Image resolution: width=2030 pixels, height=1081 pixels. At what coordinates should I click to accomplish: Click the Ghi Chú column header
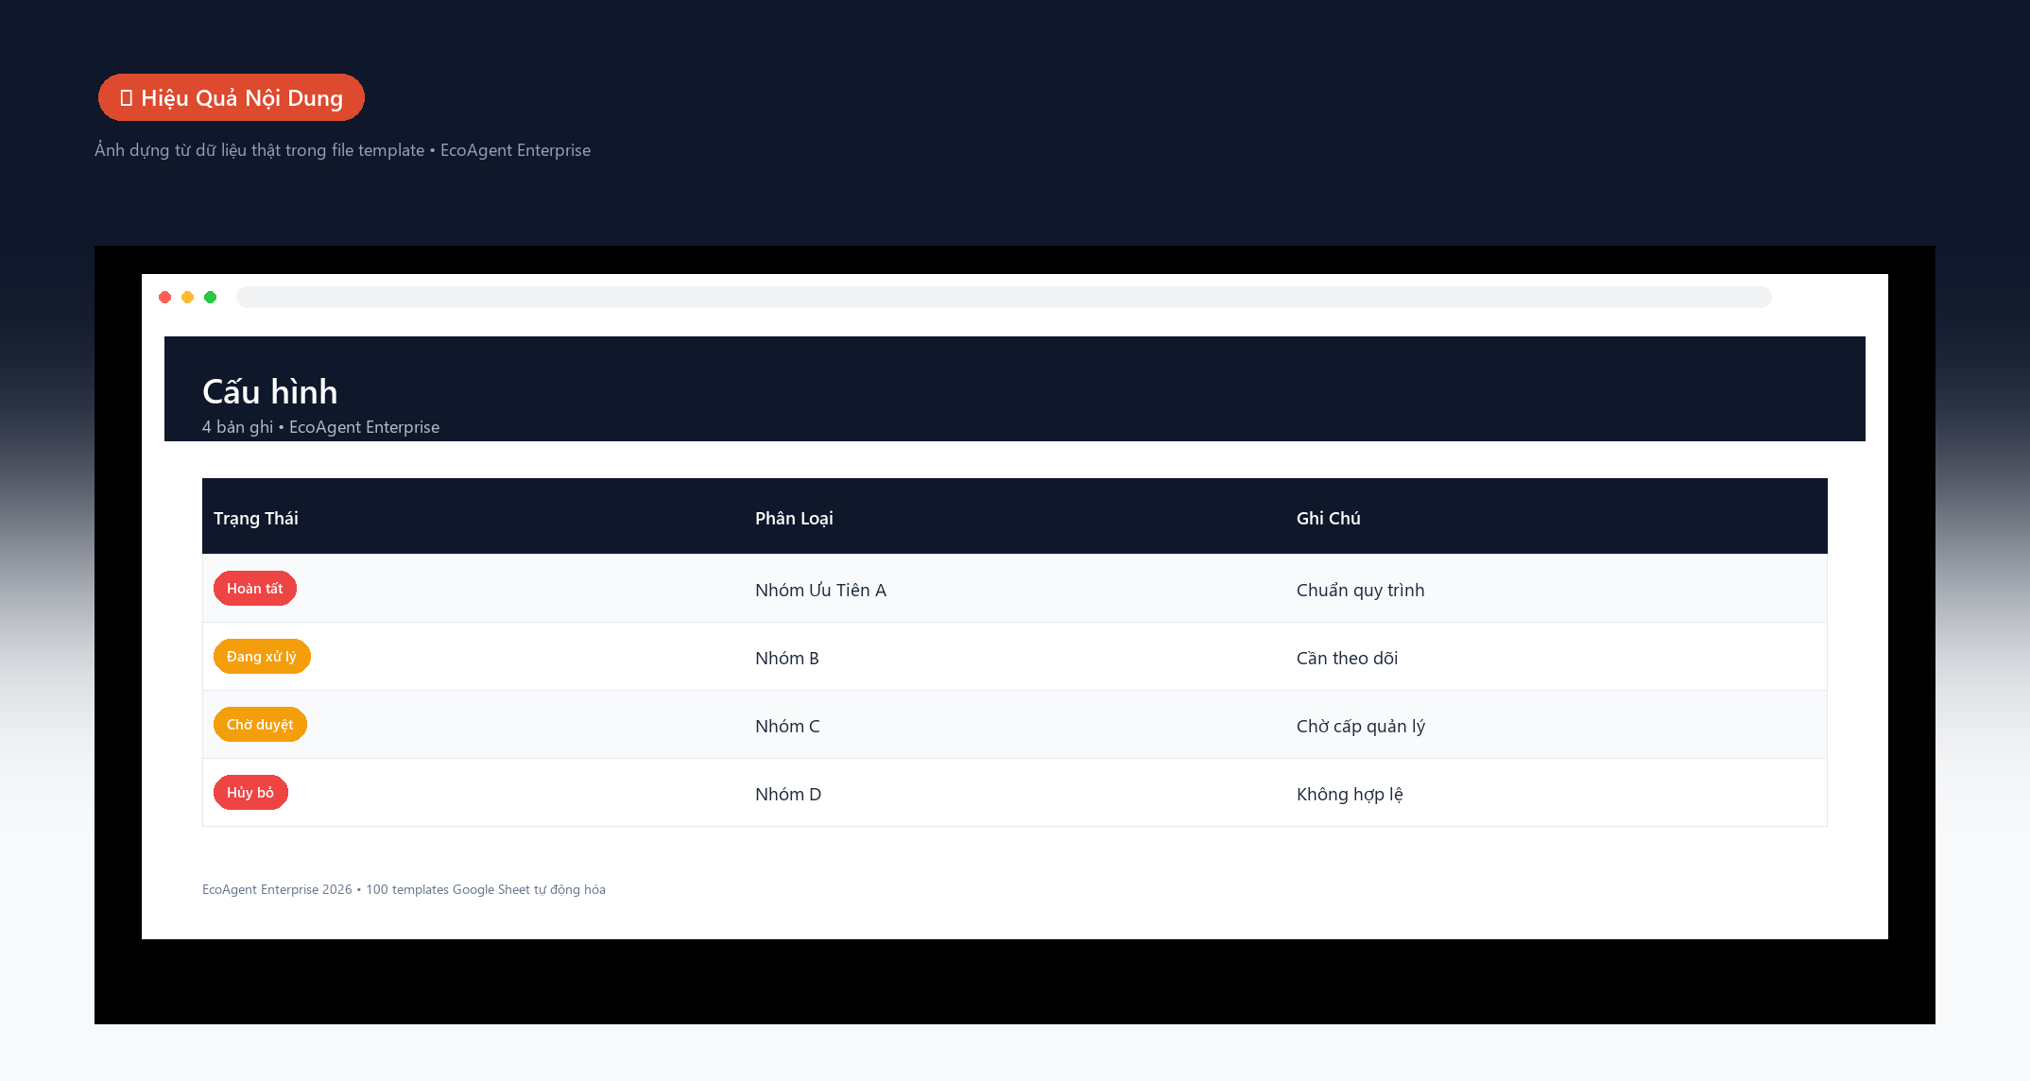[1329, 518]
